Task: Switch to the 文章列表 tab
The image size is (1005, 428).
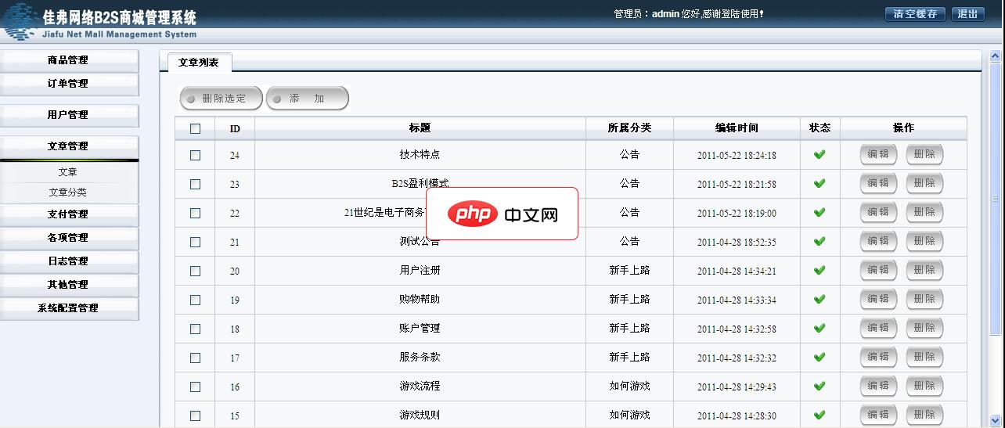Action: click(x=199, y=63)
